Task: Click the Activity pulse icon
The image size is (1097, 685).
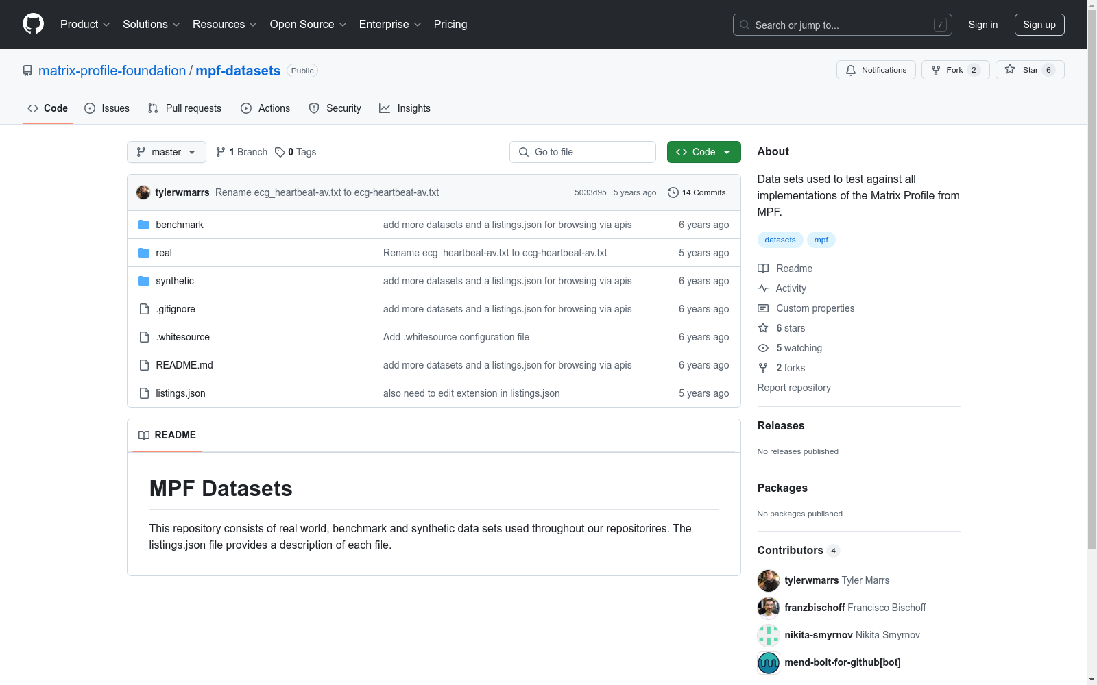Action: (x=763, y=288)
